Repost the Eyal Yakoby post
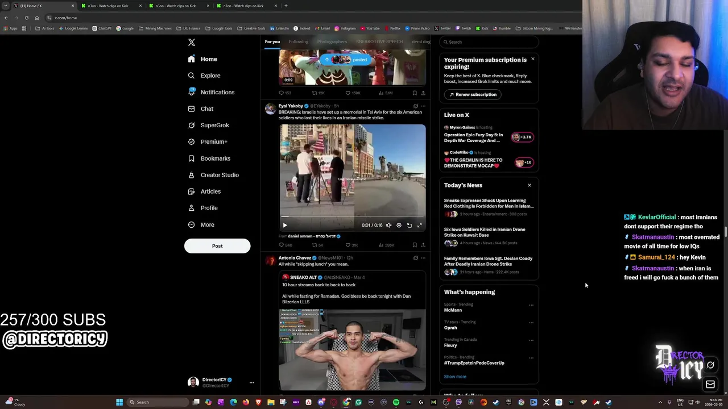The height and width of the screenshot is (409, 728). (x=317, y=245)
